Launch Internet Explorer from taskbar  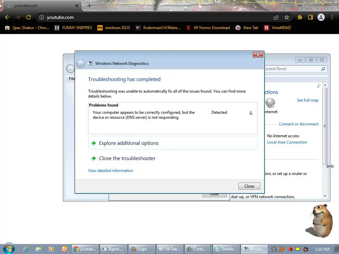pyautogui.click(x=25, y=249)
